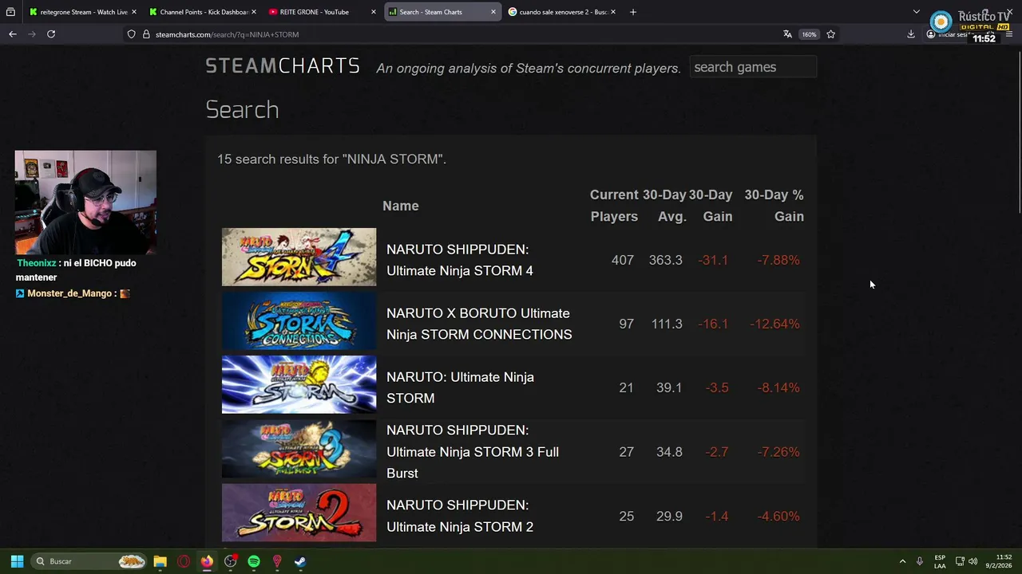
Task: Open NARUTO: Ultimate Ninja STORM link
Action: [x=460, y=387]
